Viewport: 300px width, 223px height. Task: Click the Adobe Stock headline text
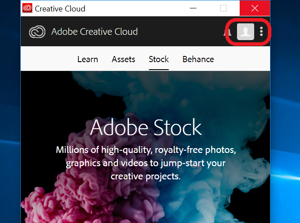(x=146, y=127)
